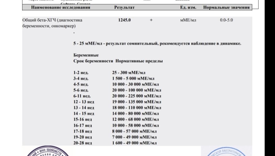Select the value '20 000 - 225 000 мМЕ/мл'

click(x=137, y=96)
